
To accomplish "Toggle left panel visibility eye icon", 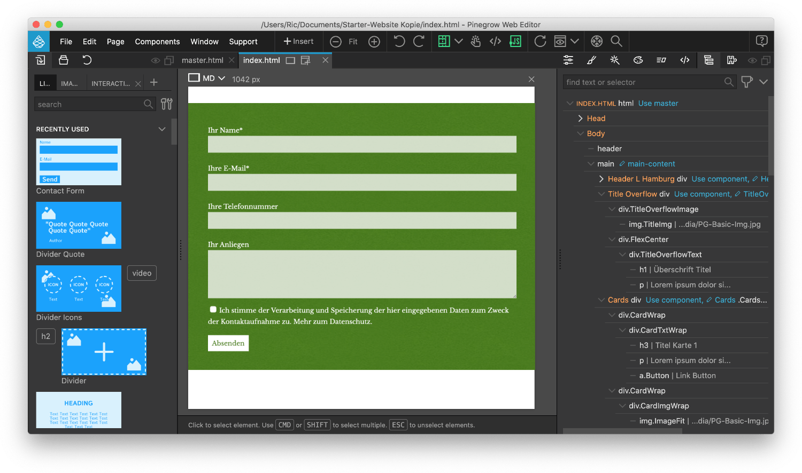I will (x=156, y=60).
